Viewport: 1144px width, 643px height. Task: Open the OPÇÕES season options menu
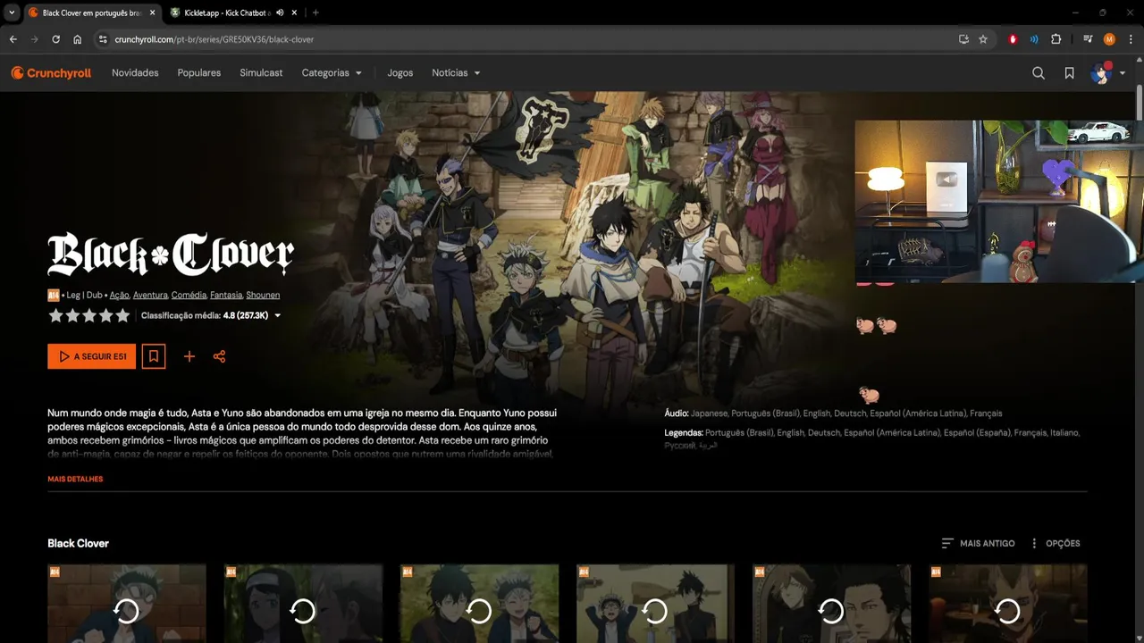[1056, 543]
